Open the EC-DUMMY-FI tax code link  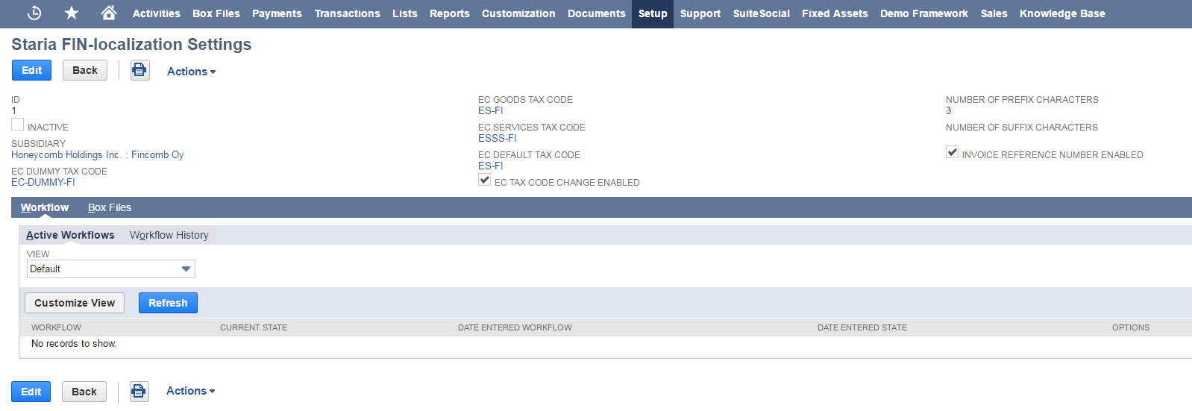click(x=43, y=183)
